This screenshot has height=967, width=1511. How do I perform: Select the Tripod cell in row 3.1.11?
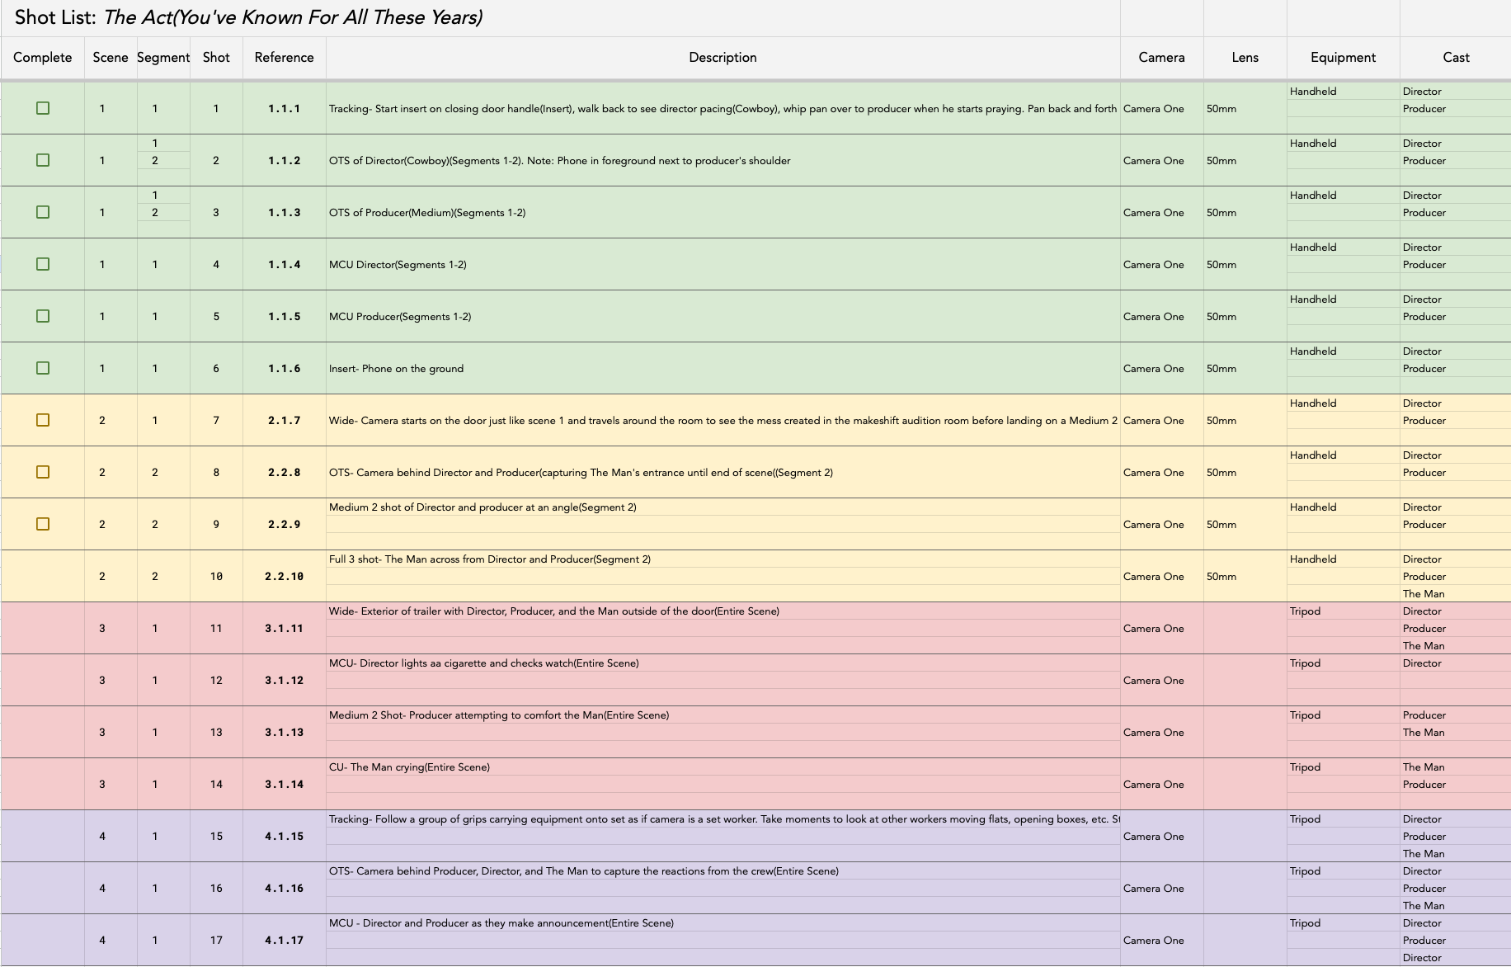click(x=1343, y=611)
